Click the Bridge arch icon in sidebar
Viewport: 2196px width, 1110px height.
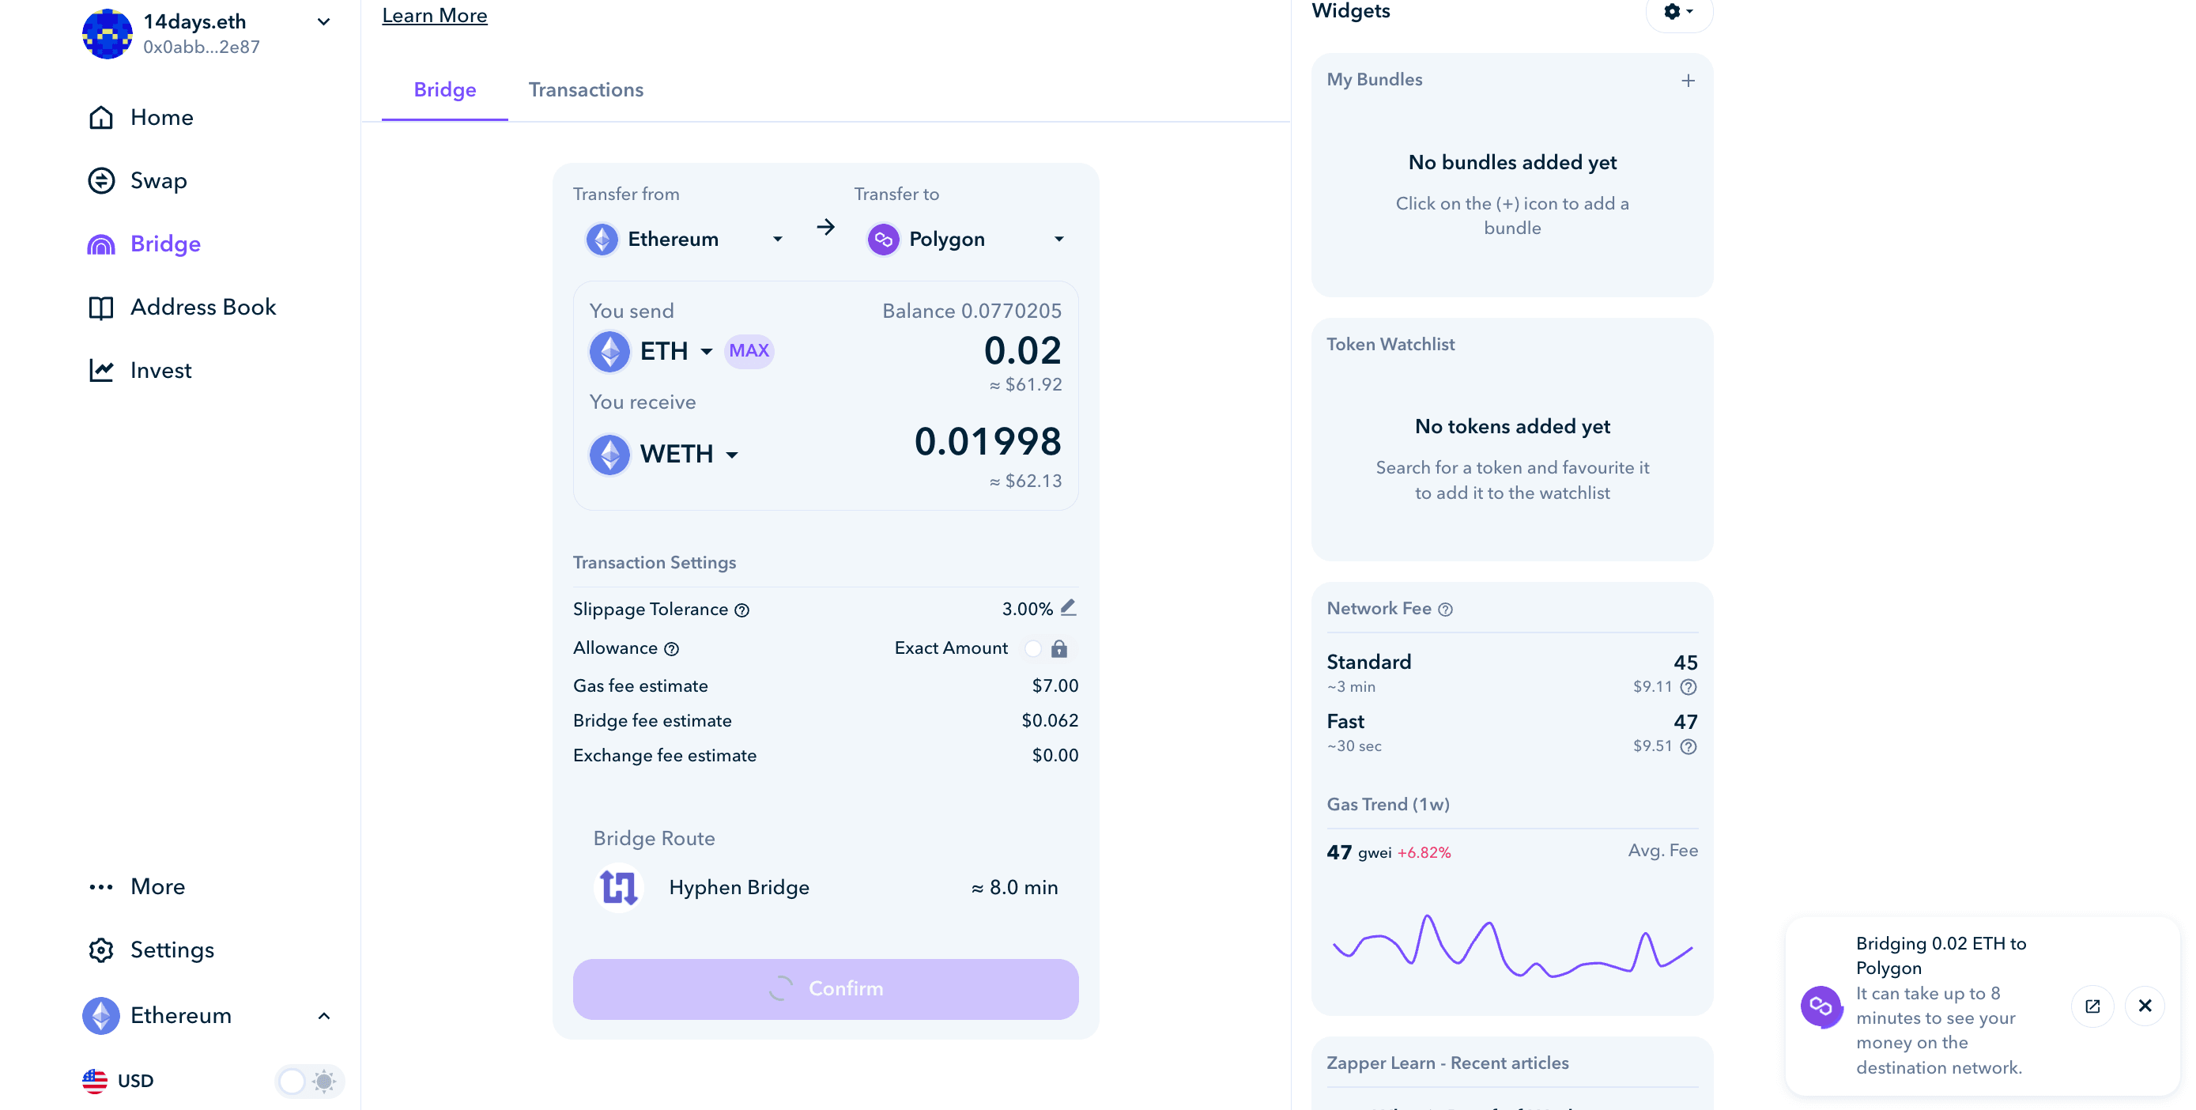(x=101, y=244)
